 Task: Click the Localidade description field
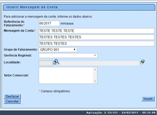[x=99, y=63]
